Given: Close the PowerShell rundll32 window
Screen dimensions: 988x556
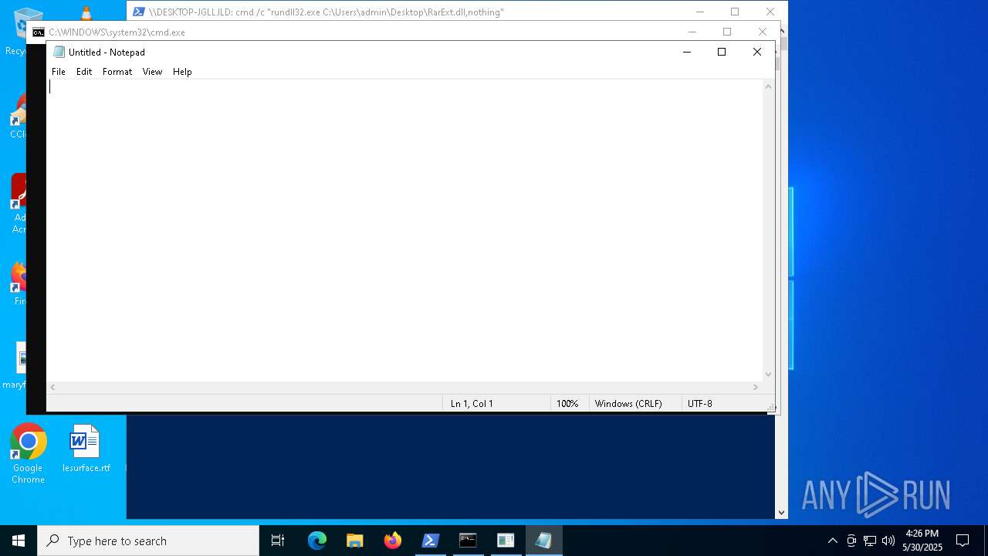Looking at the screenshot, I should [x=770, y=12].
